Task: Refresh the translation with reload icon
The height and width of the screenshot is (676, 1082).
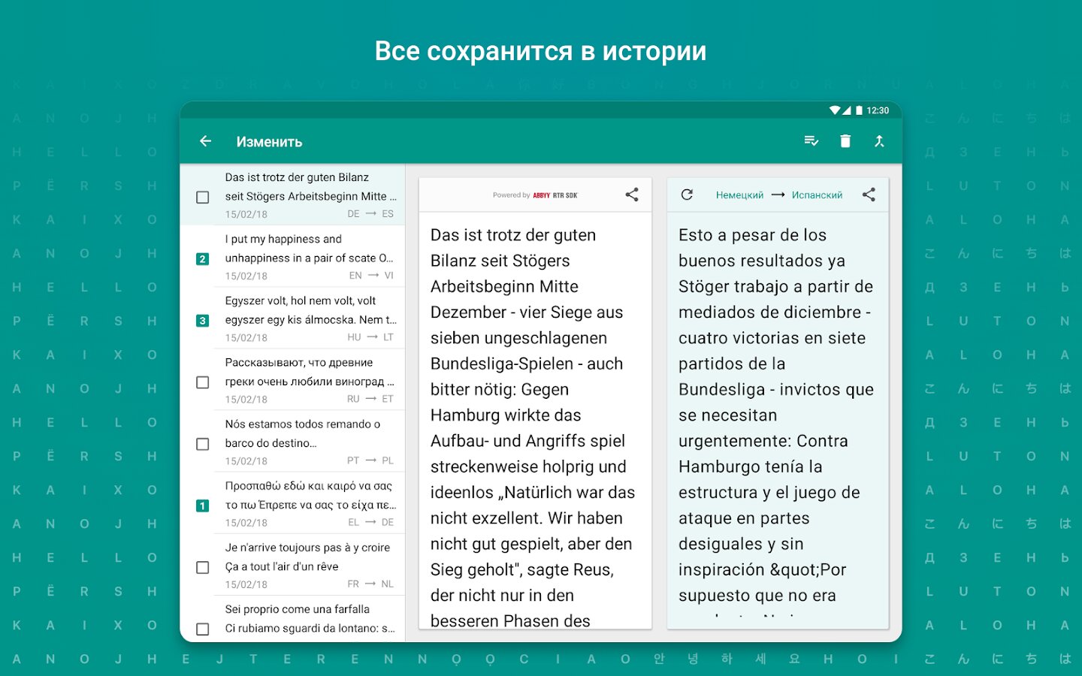Action: coord(687,195)
